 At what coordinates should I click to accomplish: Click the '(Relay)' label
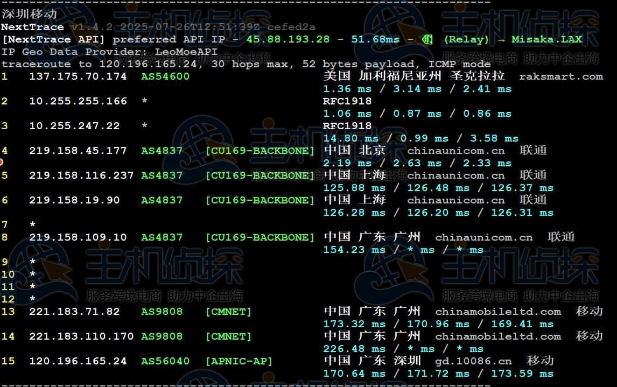(466, 39)
